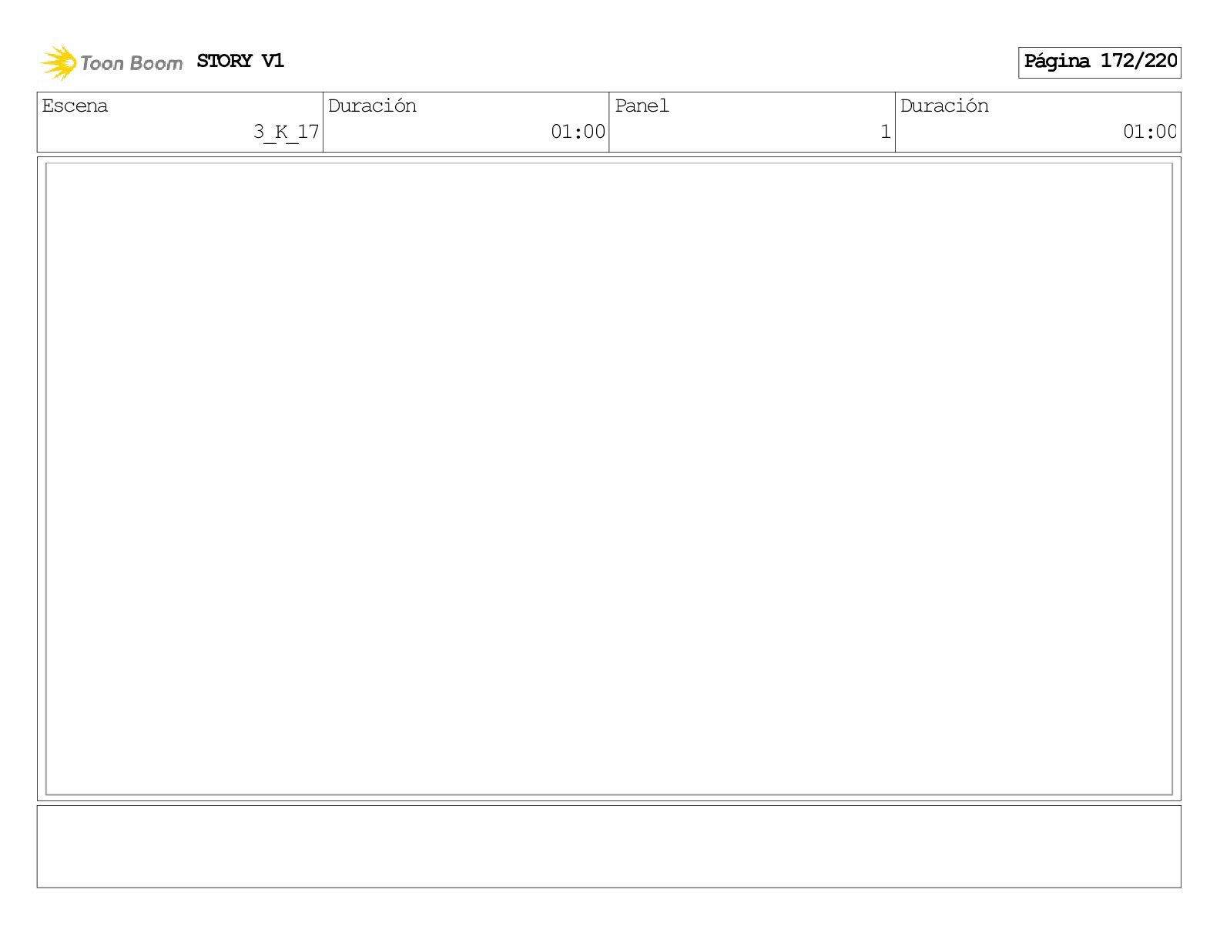Click the Página 172/220 page indicator
This screenshot has width=1220, height=943.
pos(1099,62)
